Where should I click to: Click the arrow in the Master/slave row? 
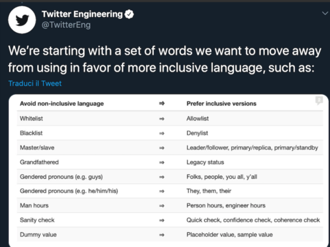(x=162, y=148)
